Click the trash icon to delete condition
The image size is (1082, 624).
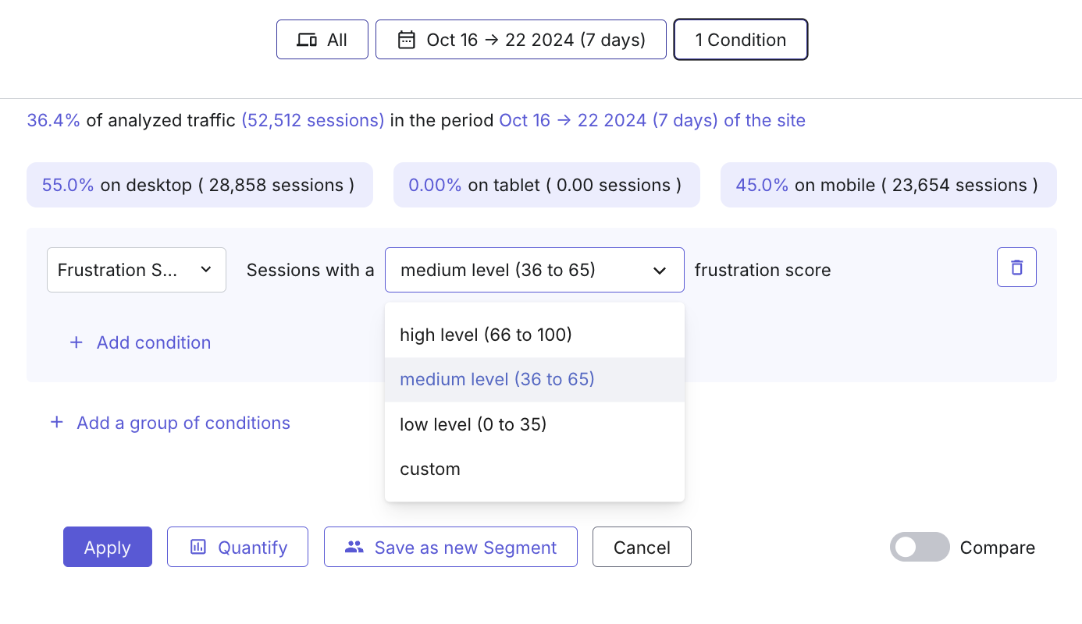click(1016, 268)
